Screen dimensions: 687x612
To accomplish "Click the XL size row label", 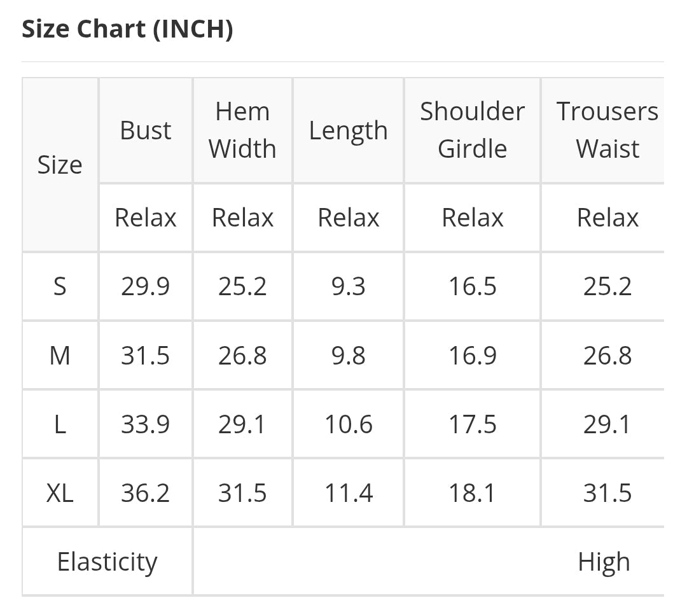I will click(x=60, y=493).
